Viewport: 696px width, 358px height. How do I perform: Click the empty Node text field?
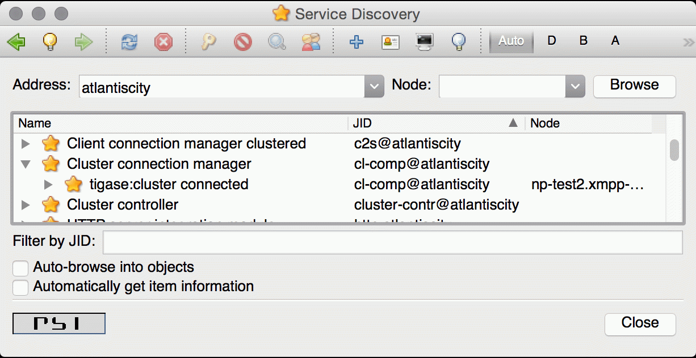click(x=502, y=87)
